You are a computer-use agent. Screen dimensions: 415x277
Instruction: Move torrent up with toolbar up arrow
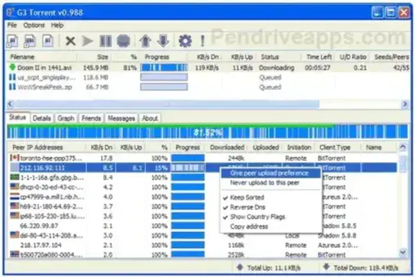[x=145, y=41]
